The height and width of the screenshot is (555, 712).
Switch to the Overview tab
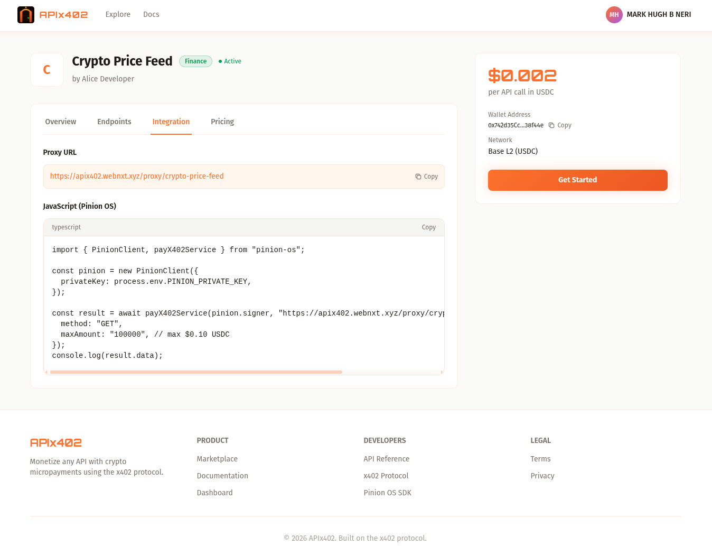(x=61, y=122)
